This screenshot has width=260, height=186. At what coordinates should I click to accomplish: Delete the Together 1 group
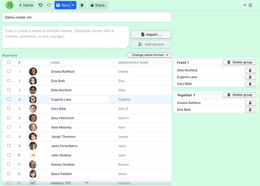coord(240,95)
